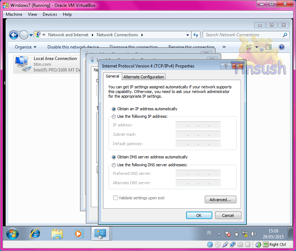Select the Local Area Connection adapter
The height and width of the screenshot is (251, 296).
[x=47, y=64]
